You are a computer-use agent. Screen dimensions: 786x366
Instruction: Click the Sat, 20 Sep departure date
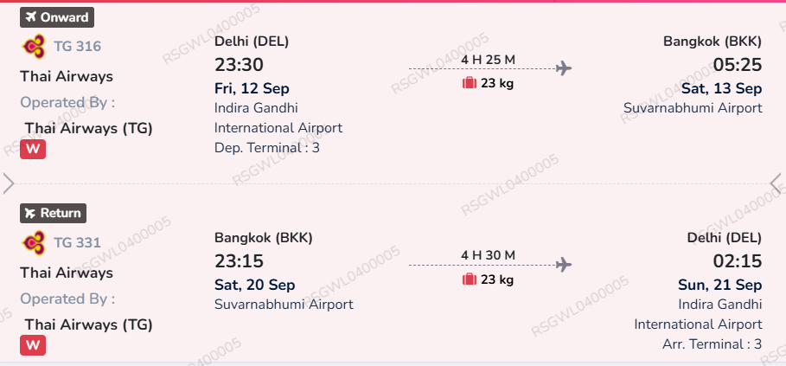254,285
